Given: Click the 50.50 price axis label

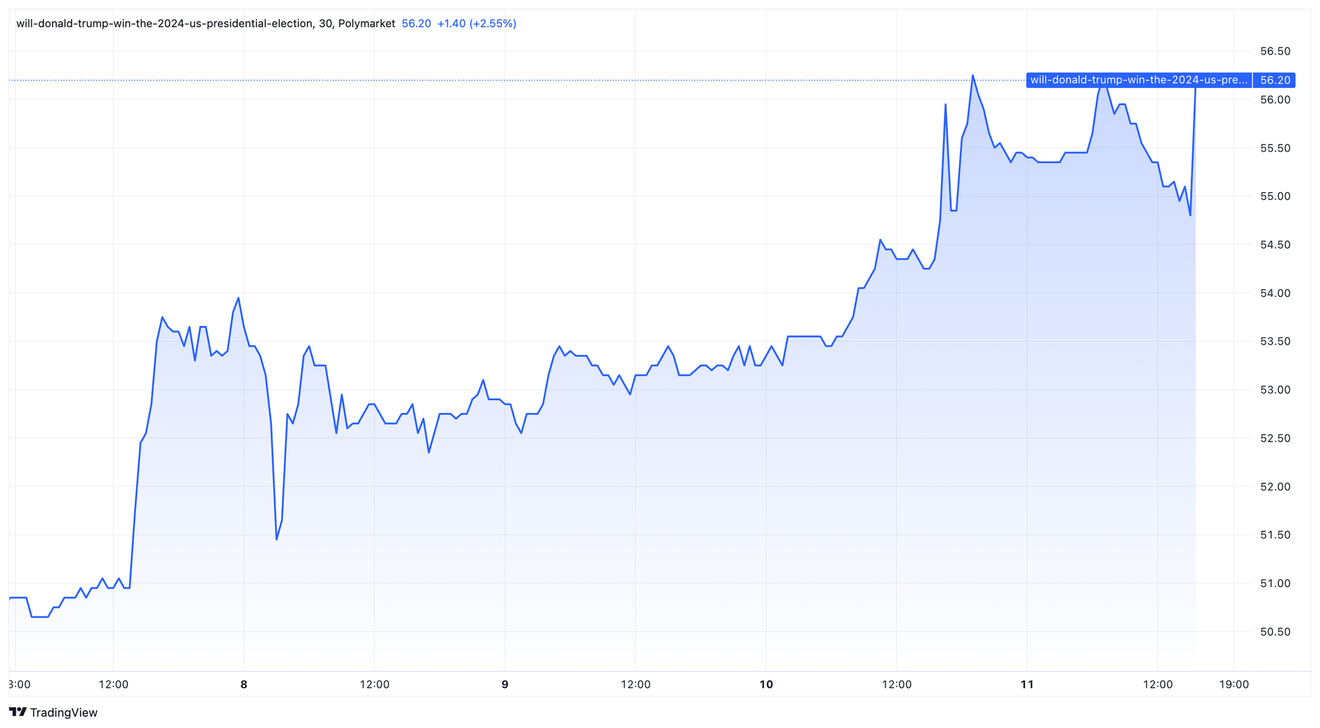Looking at the screenshot, I should [x=1275, y=632].
